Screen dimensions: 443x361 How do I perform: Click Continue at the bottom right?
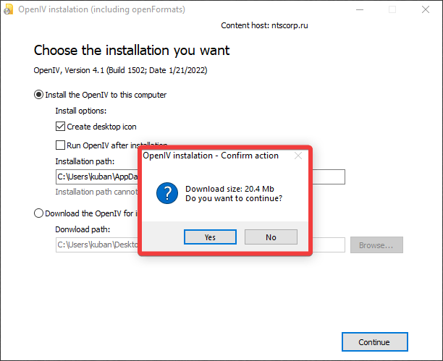[375, 341]
